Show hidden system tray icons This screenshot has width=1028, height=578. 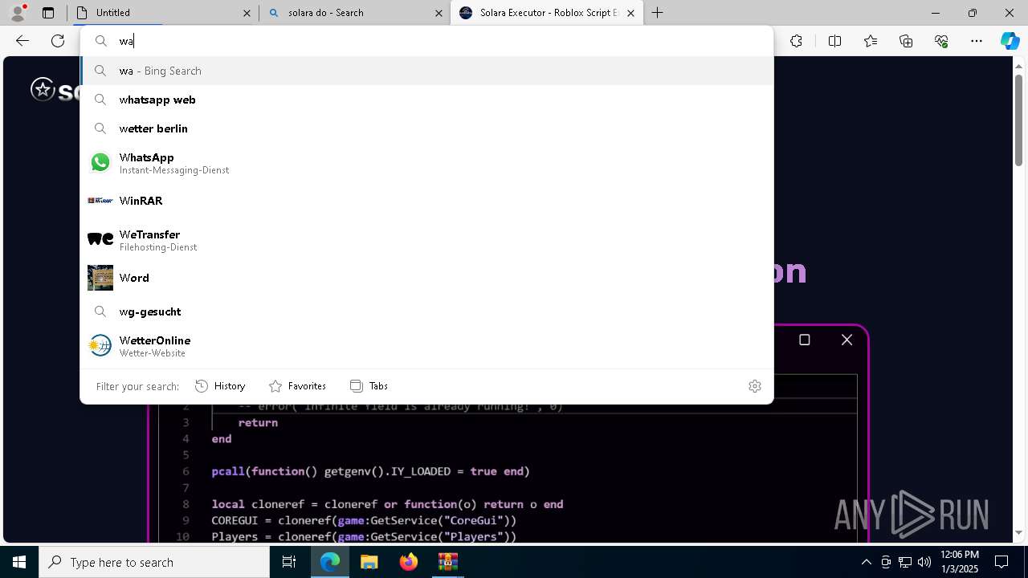point(866,562)
